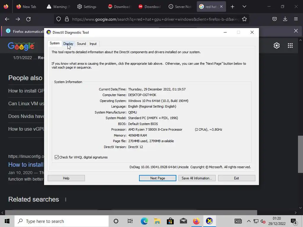Expand the list all tabs dropdown
This screenshot has width=303, height=227.
tap(244, 7)
